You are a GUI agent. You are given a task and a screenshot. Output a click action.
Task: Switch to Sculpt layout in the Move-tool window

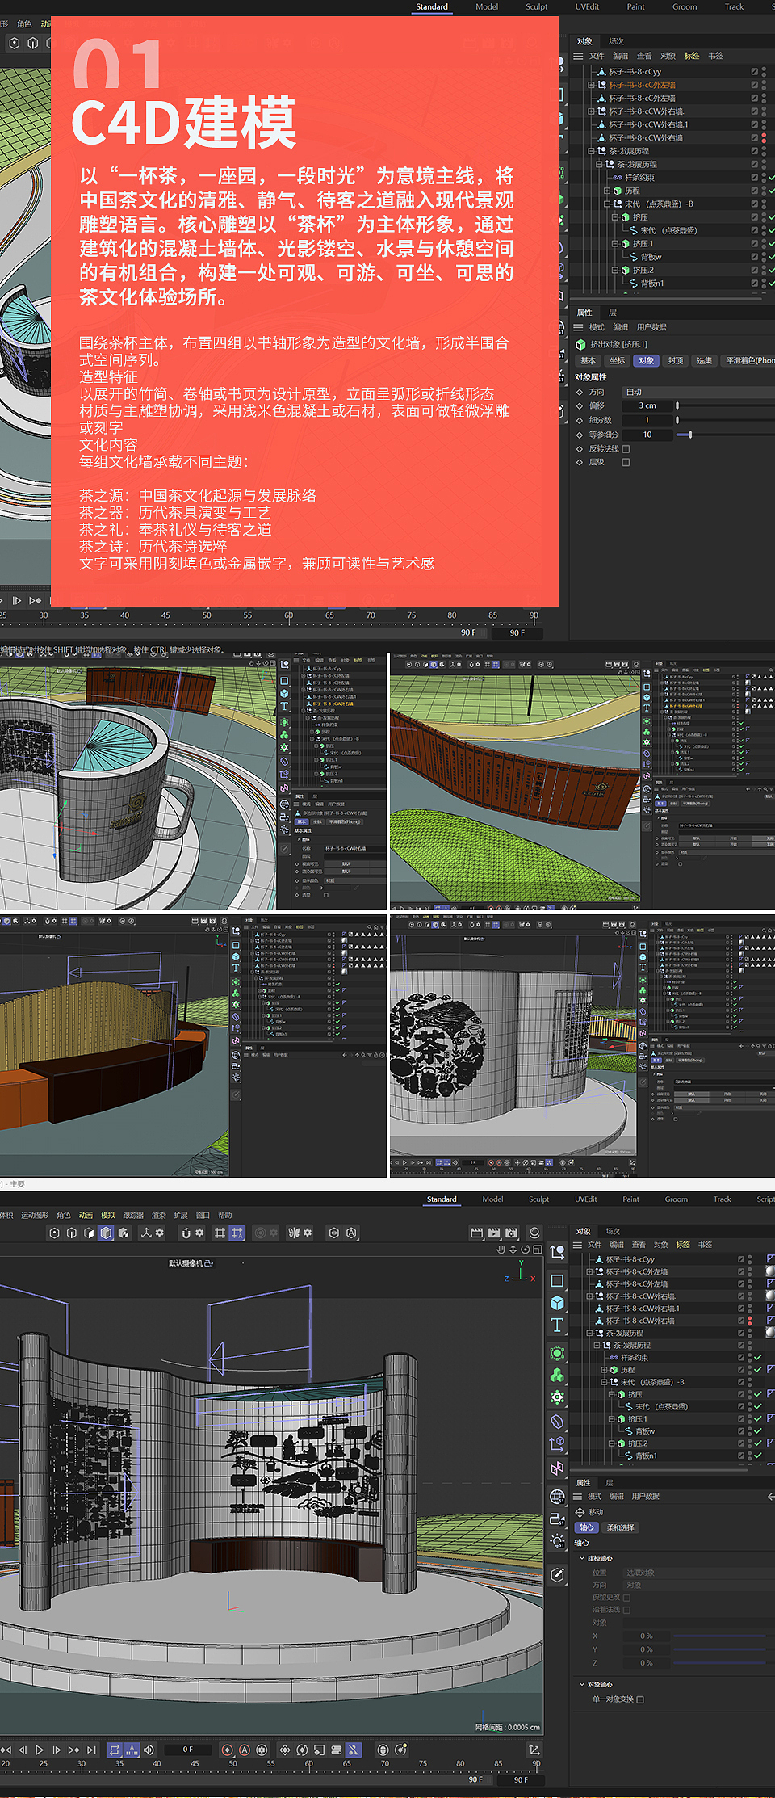538,1199
